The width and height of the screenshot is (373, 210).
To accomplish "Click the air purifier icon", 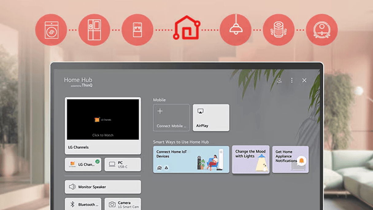I will pyautogui.click(x=279, y=30).
